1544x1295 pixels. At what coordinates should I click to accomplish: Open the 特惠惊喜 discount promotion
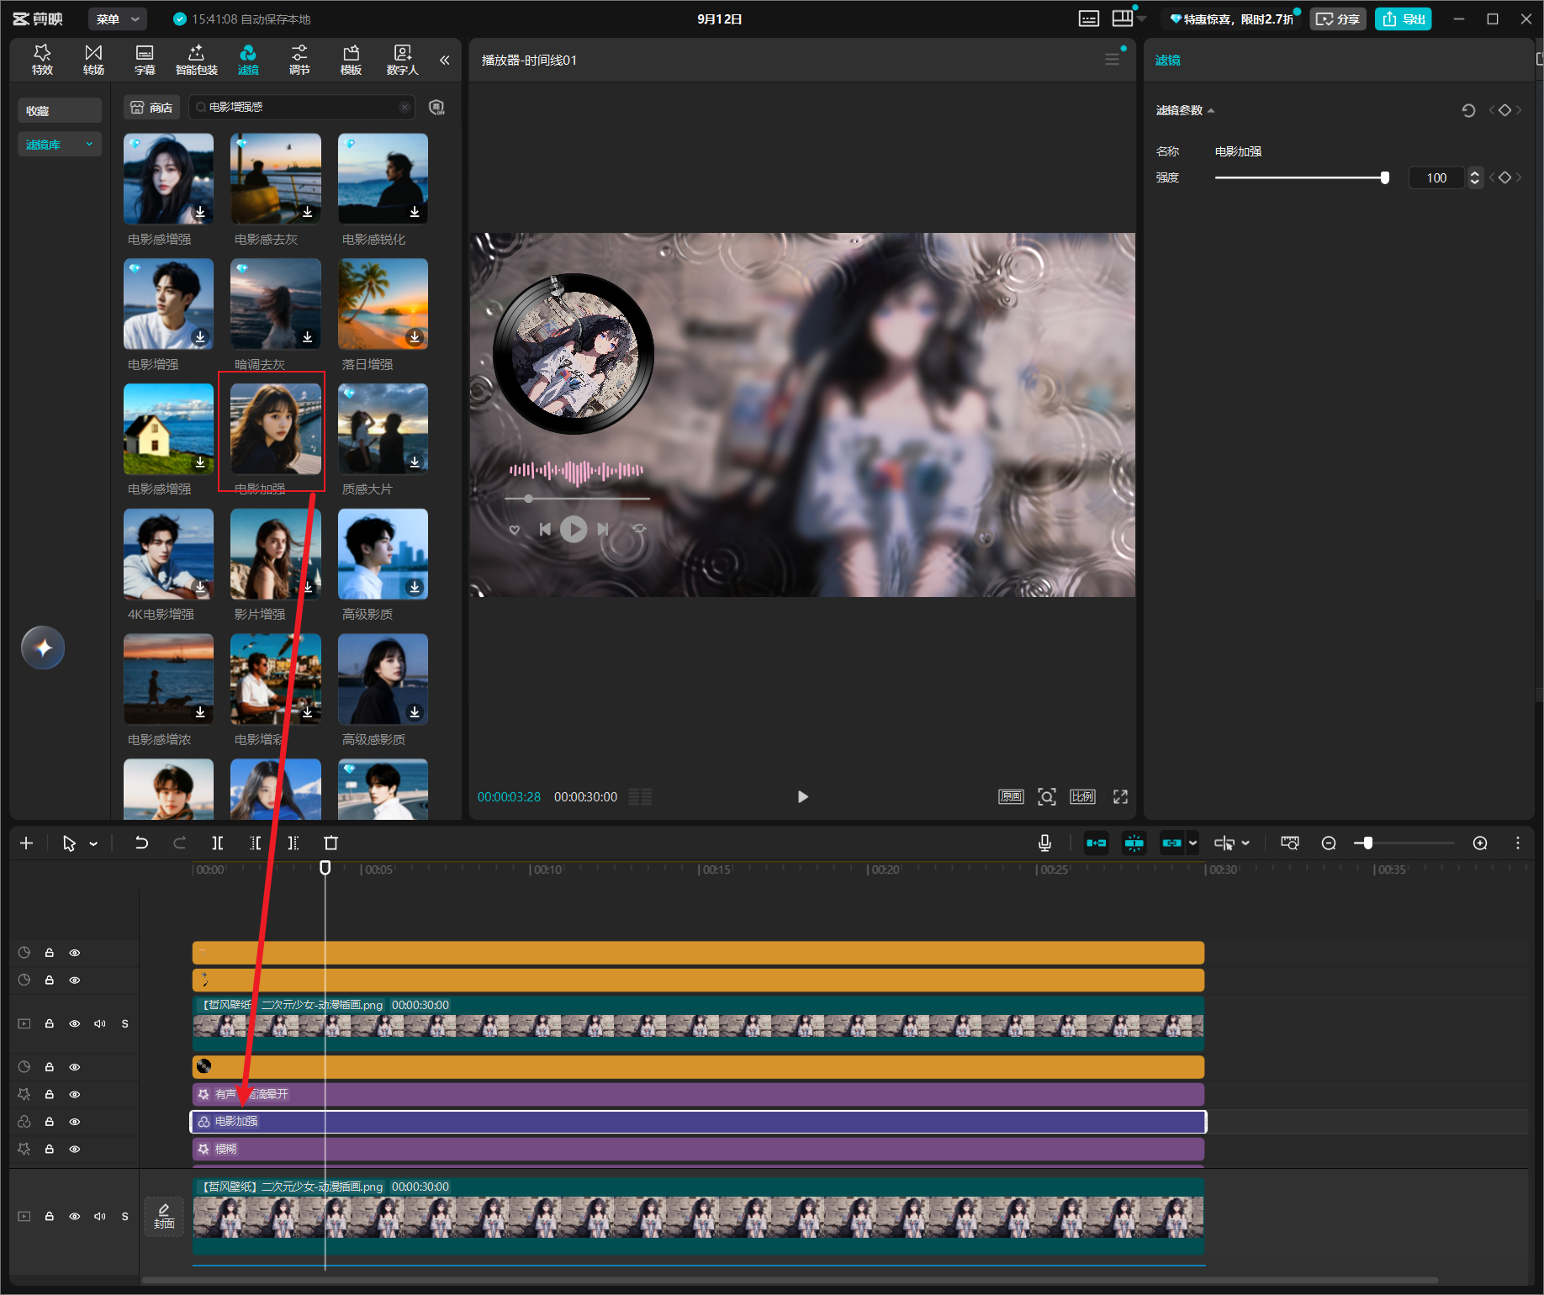click(x=1231, y=18)
